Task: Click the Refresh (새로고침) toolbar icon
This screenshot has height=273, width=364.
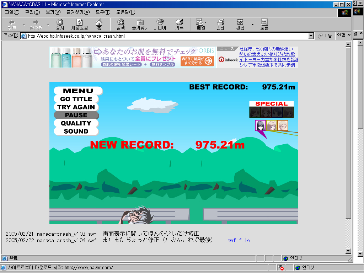Action: [x=79, y=24]
